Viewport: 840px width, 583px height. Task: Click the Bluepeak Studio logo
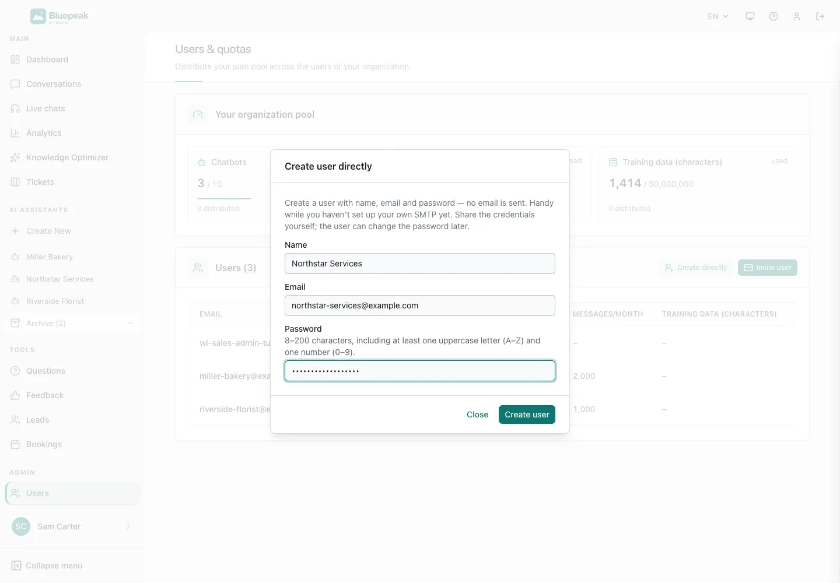[x=60, y=16]
